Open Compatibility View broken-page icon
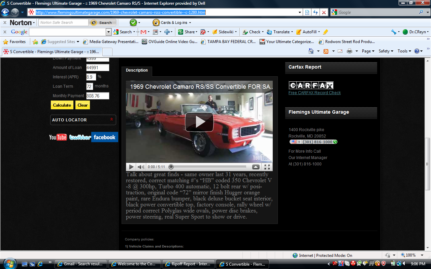The height and width of the screenshot is (269, 431). pos(307,12)
